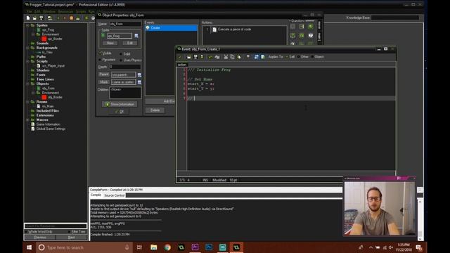Click the Depth input field
The height and width of the screenshot is (253, 450).
125,67
